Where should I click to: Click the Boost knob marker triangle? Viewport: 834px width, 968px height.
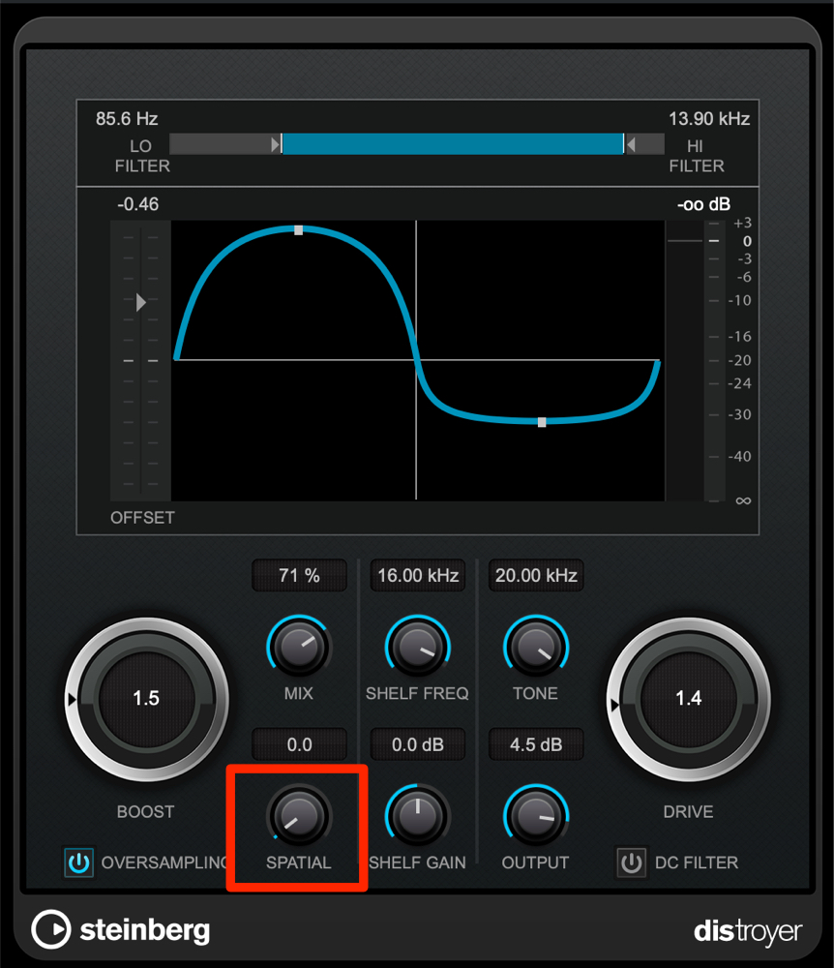click(x=73, y=700)
